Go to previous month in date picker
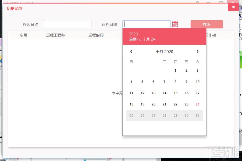 click(131, 52)
